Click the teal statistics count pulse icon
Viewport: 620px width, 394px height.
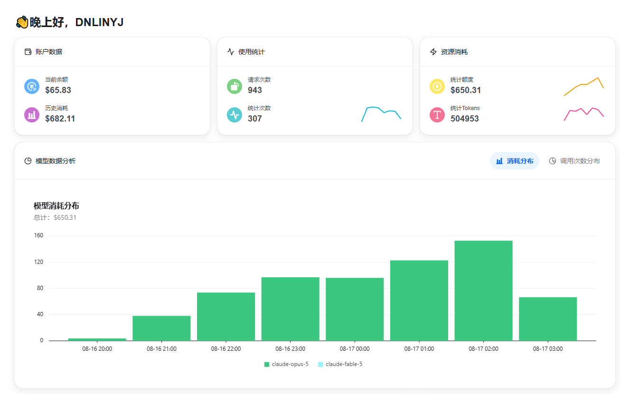(x=235, y=115)
